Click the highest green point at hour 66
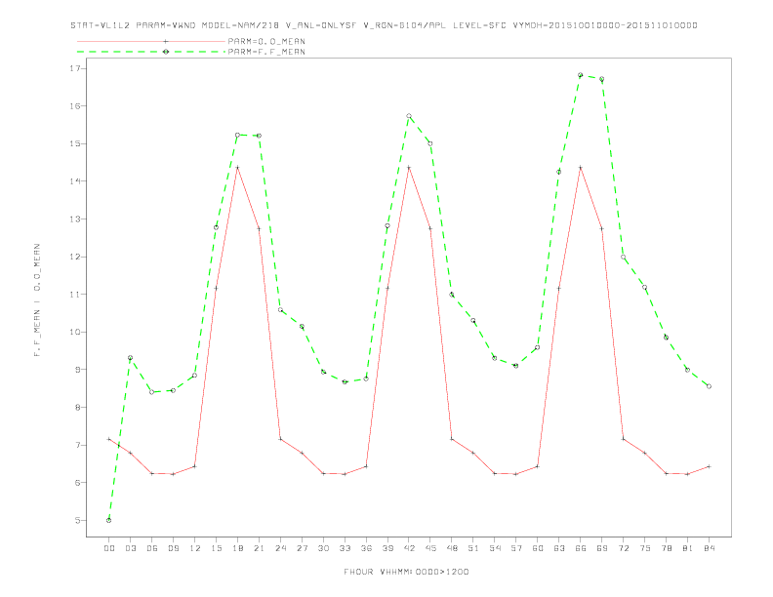The image size is (773, 597). pyautogui.click(x=581, y=75)
